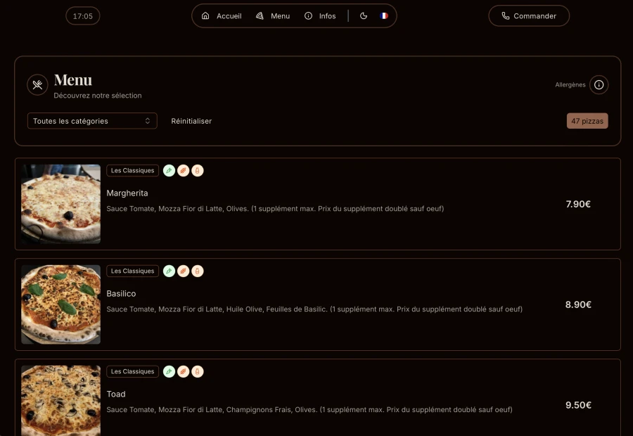Toggle the green allergen badge on Toad
Viewport: 633px width, 436px height.
pos(169,371)
